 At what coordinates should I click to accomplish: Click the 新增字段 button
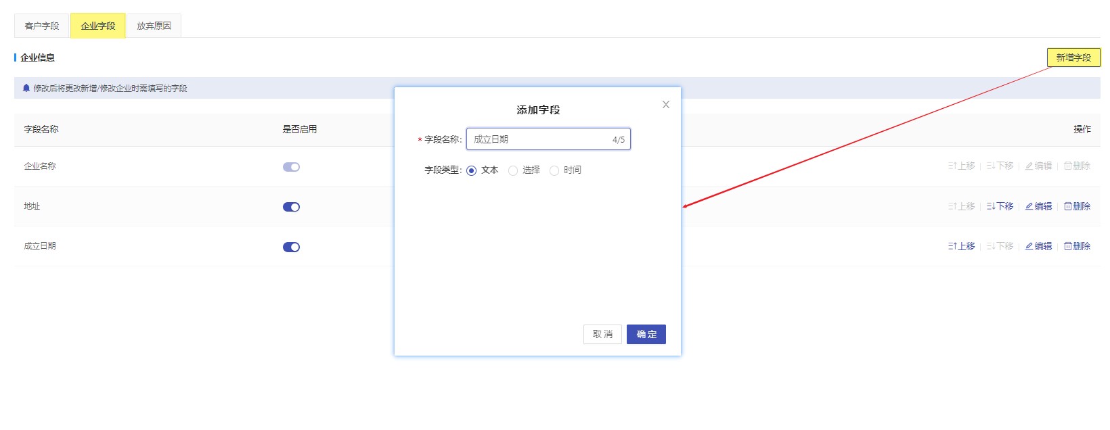pos(1073,57)
